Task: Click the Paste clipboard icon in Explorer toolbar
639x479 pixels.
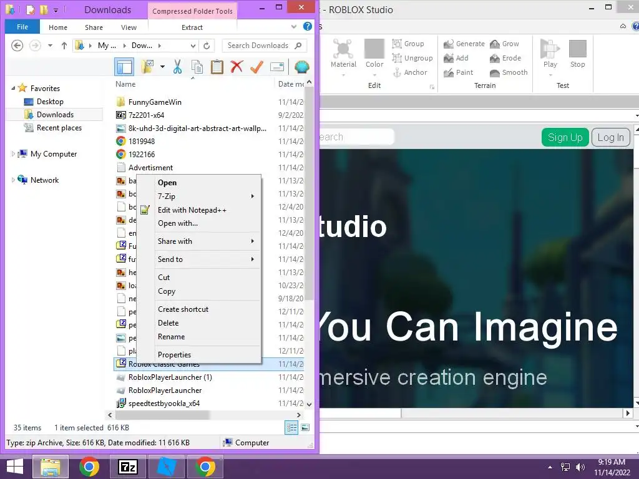Action: click(217, 67)
